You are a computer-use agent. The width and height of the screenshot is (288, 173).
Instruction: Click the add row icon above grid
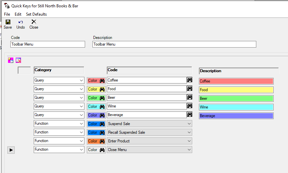(x=11, y=60)
